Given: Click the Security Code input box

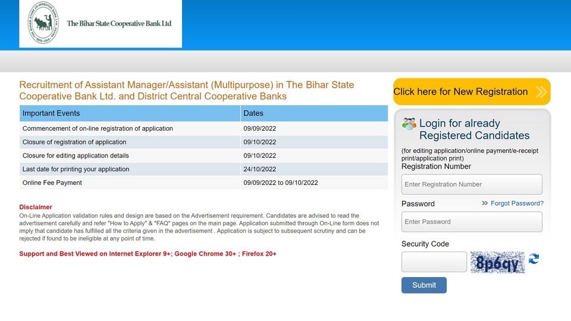Looking at the screenshot, I should (x=434, y=262).
